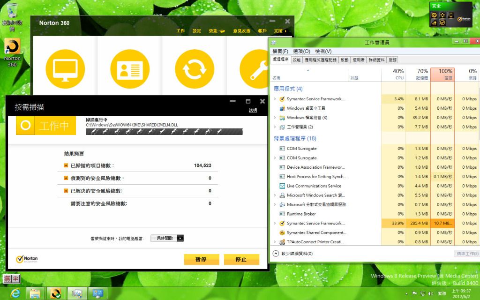
Task: Expand the second COM Surrogate process row
Action: (x=275, y=158)
